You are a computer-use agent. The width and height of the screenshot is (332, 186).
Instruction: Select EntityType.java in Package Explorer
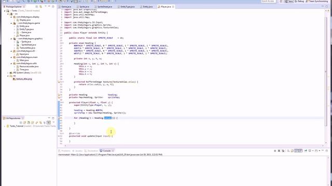[x=25, y=29]
